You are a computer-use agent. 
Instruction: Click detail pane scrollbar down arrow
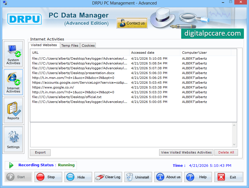234,144
